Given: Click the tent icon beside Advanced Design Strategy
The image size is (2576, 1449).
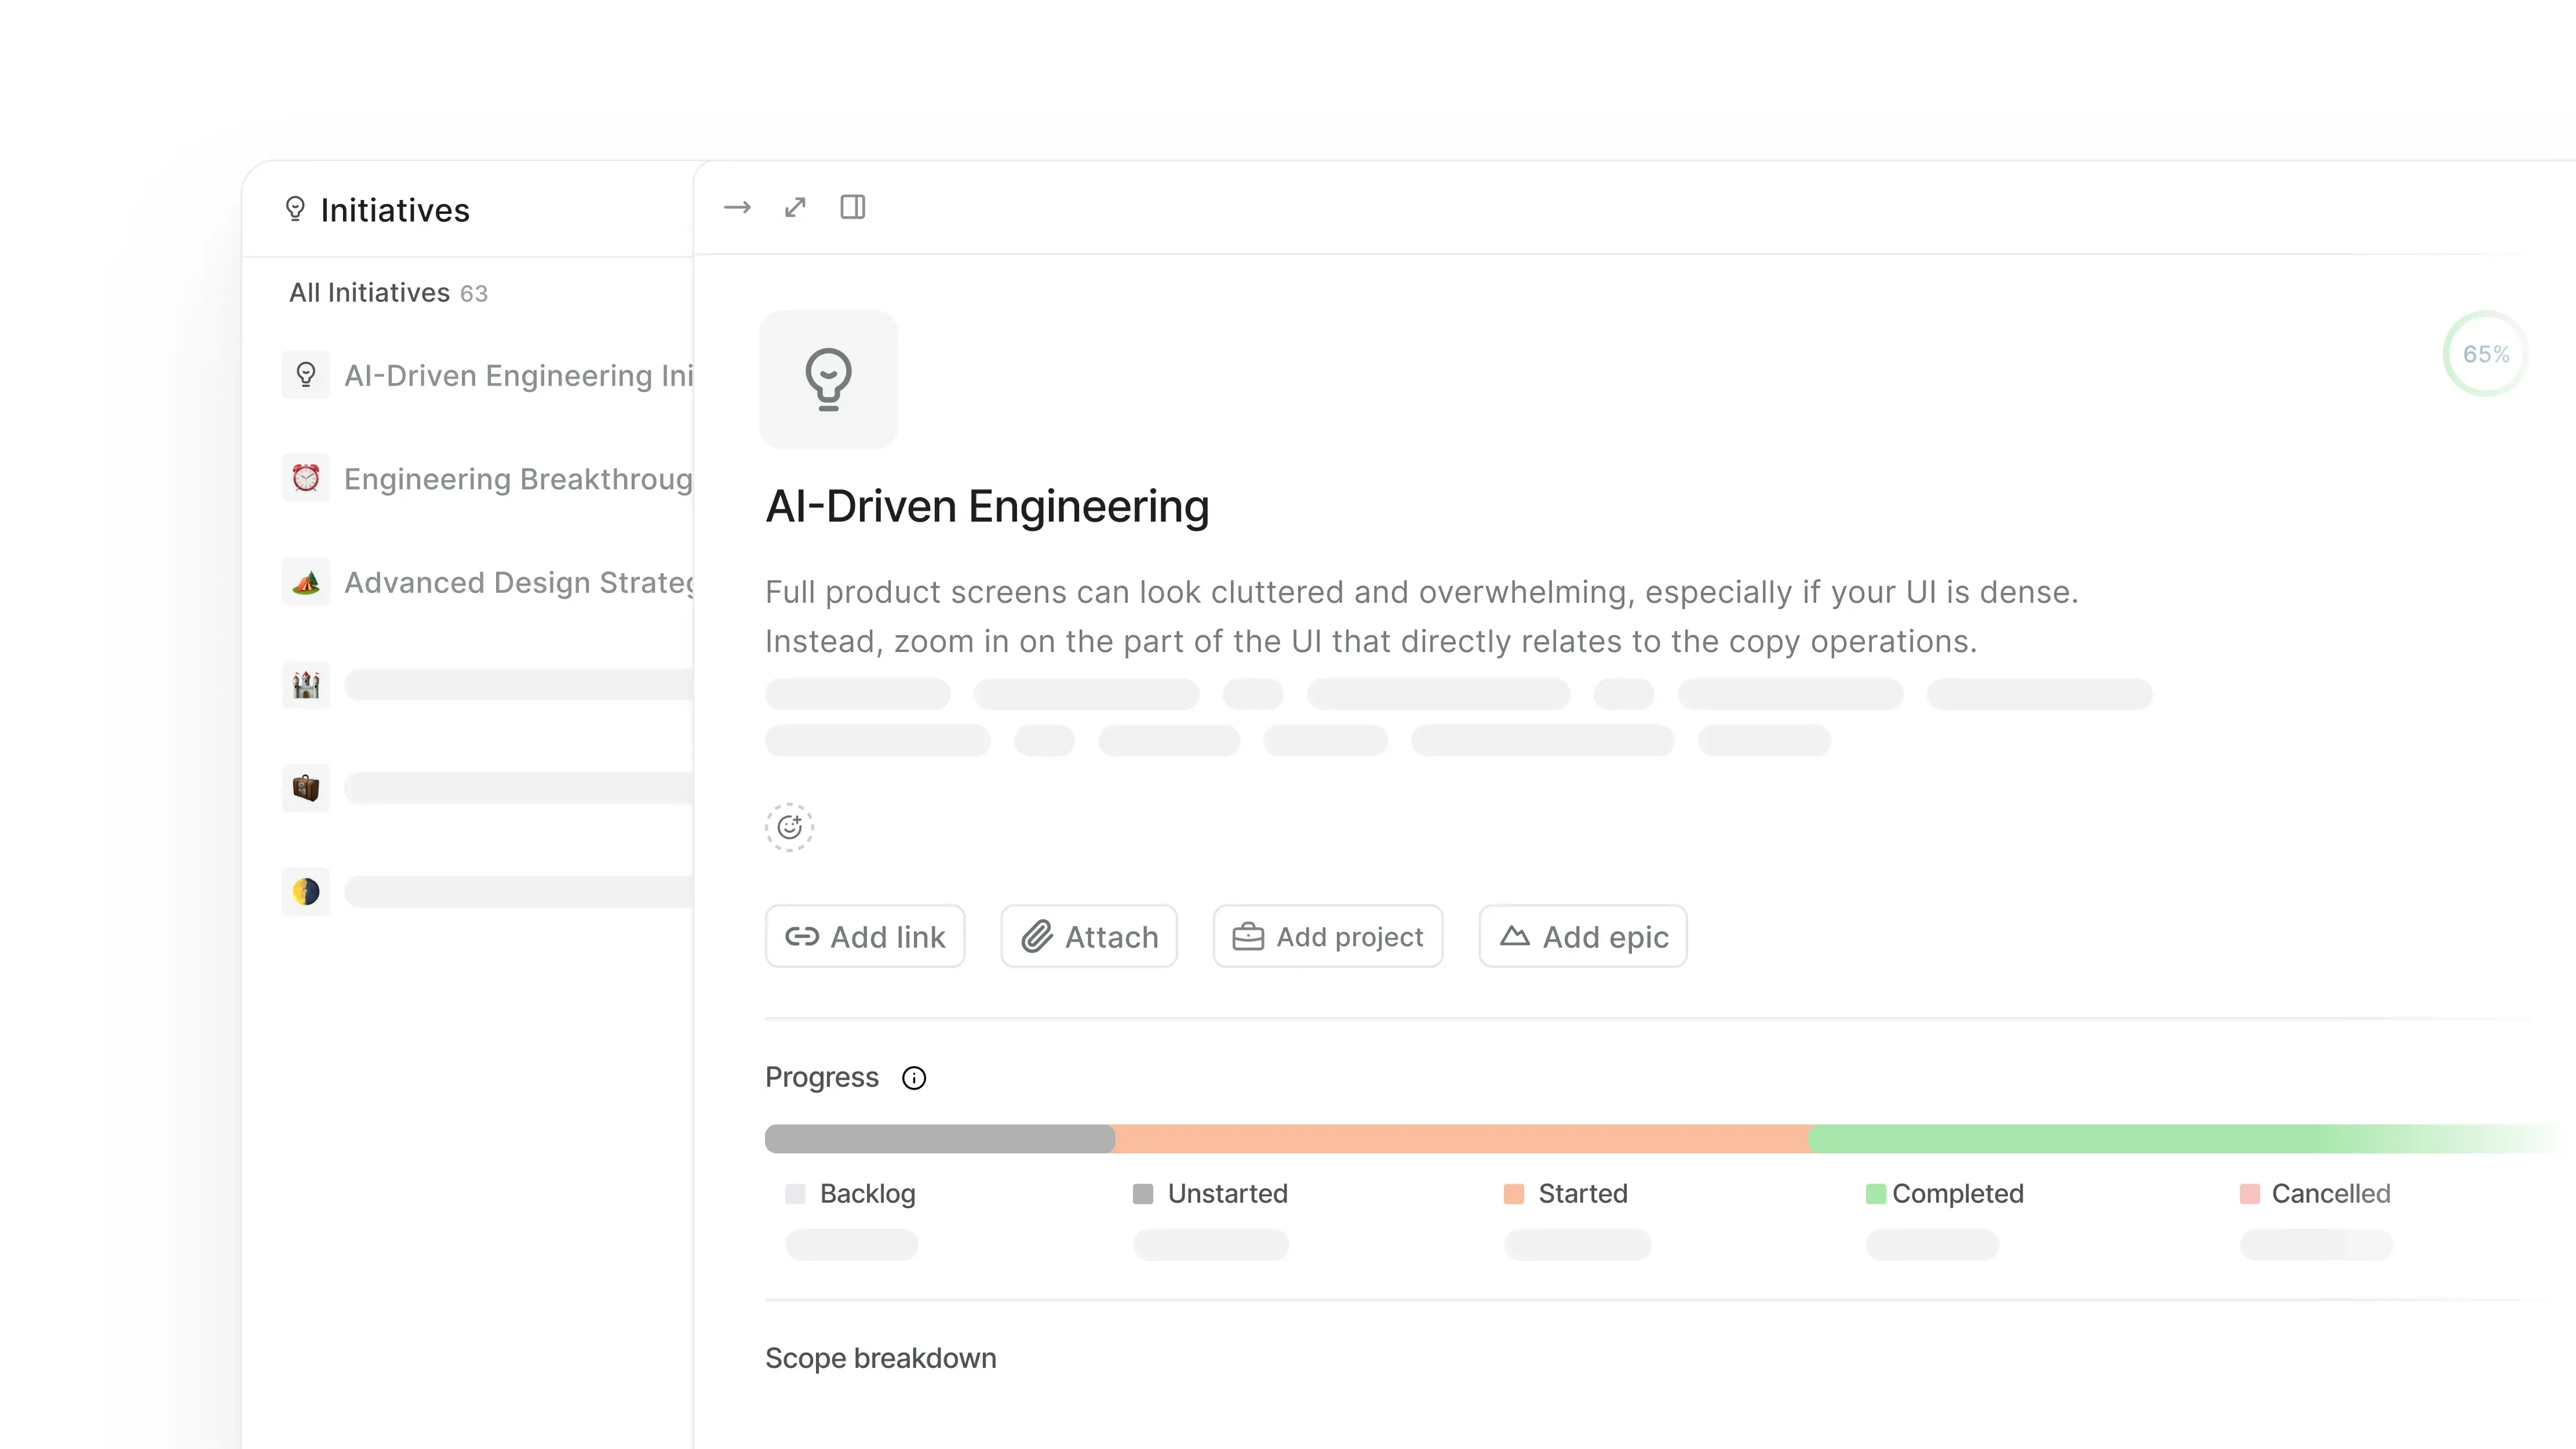Looking at the screenshot, I should [306, 581].
